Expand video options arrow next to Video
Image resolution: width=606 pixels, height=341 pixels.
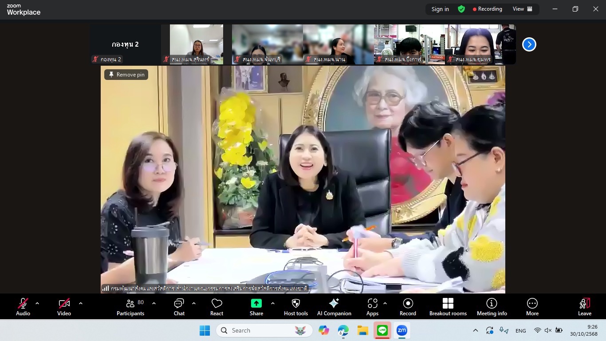pyautogui.click(x=81, y=304)
